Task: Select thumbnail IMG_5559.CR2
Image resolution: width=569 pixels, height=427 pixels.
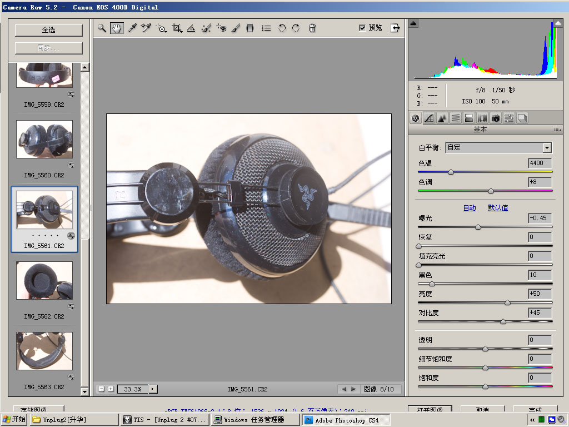Action: tap(44, 75)
